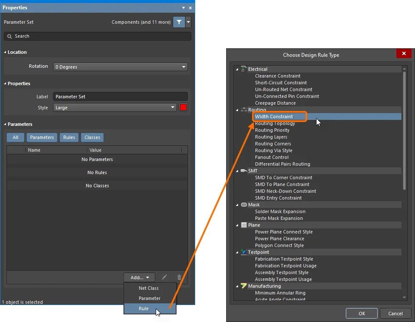Select Polygon Connect Style rule
Screen dimensions: 415x322
(279, 245)
